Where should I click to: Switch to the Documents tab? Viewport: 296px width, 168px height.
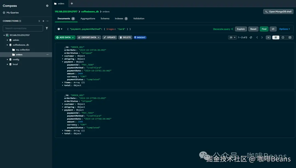[66, 19]
